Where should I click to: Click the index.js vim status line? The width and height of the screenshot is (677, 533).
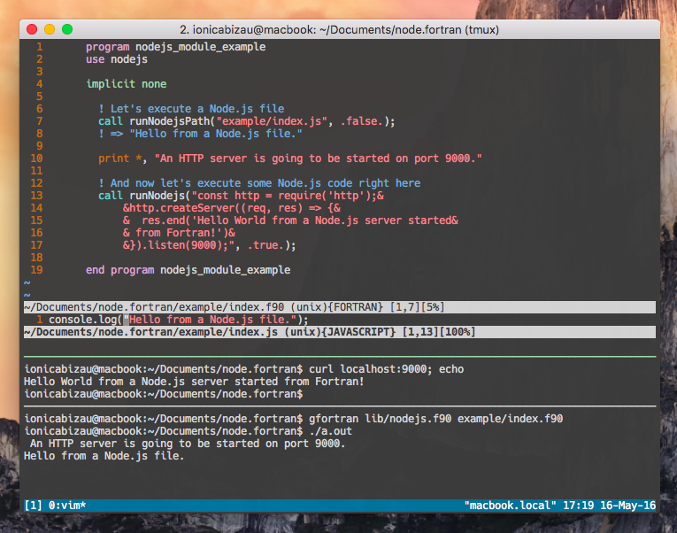click(x=340, y=332)
